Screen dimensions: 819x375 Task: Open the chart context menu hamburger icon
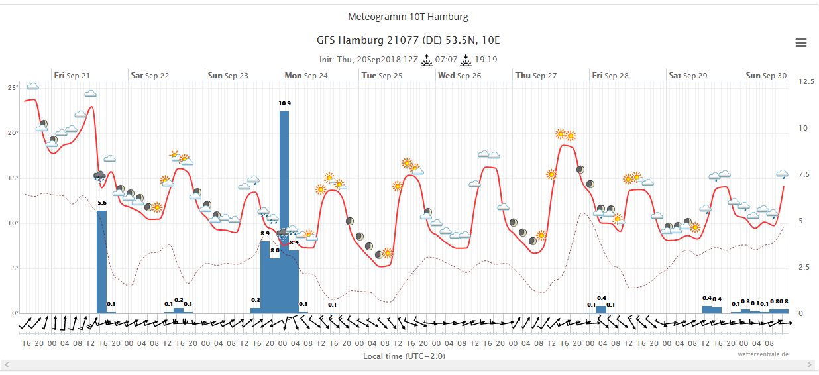coord(800,43)
